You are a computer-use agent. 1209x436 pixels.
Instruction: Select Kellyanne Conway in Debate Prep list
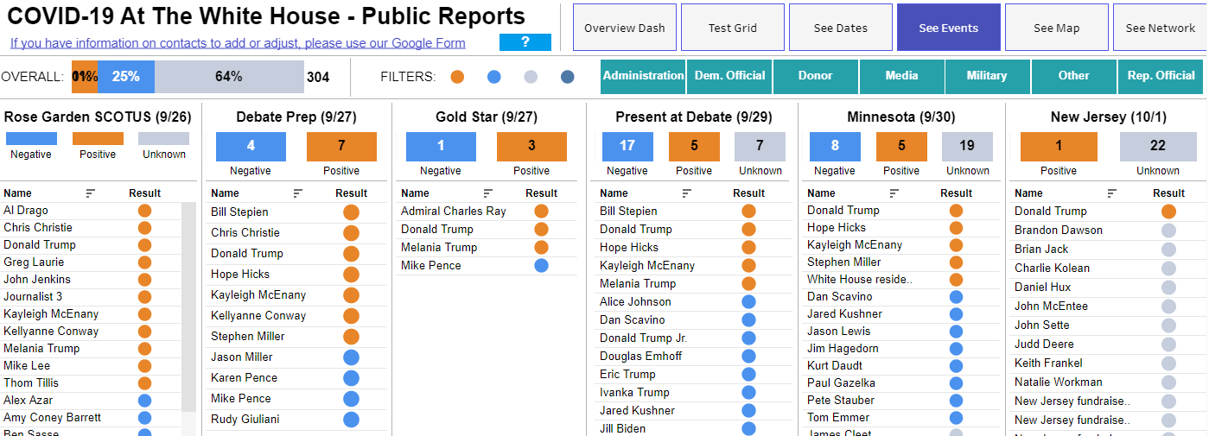[x=258, y=316]
